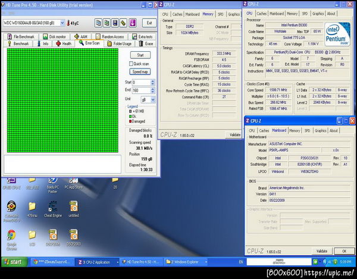Open the CyberLink PowerDVD desktop shortcut
Image resolution: width=357 pixels, height=279 pixels.
(x=11, y=211)
